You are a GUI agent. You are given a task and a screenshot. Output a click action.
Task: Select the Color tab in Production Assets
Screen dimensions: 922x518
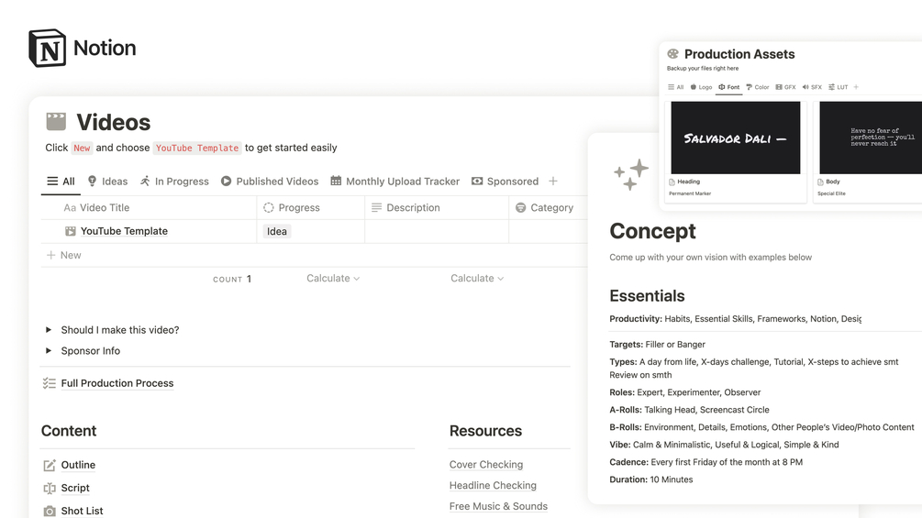[758, 87]
